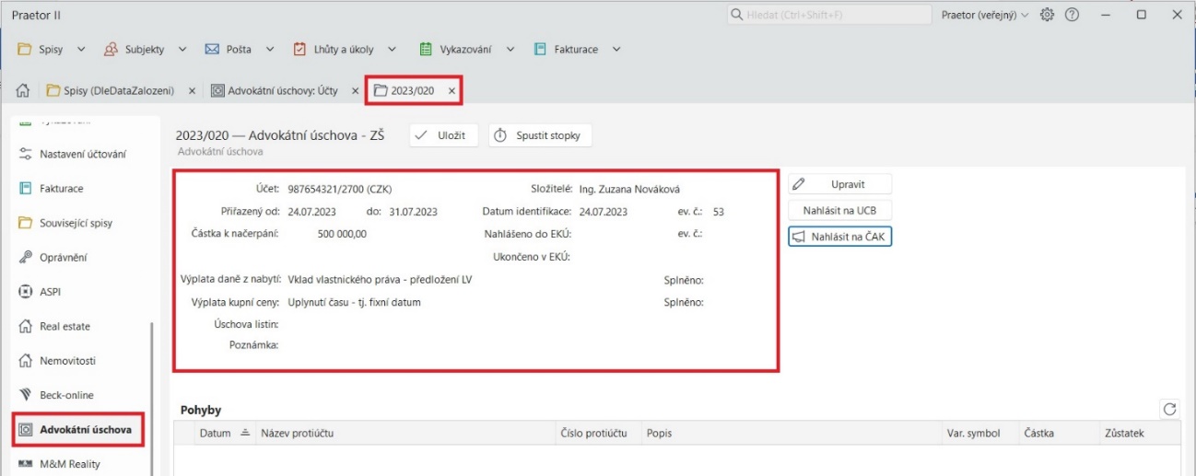
Task: Open the Praetor (veřejný) user dropdown
Action: click(984, 16)
